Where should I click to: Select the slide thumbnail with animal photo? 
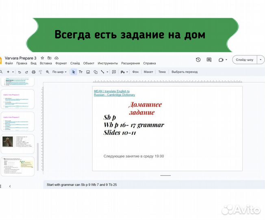(x=17, y=144)
